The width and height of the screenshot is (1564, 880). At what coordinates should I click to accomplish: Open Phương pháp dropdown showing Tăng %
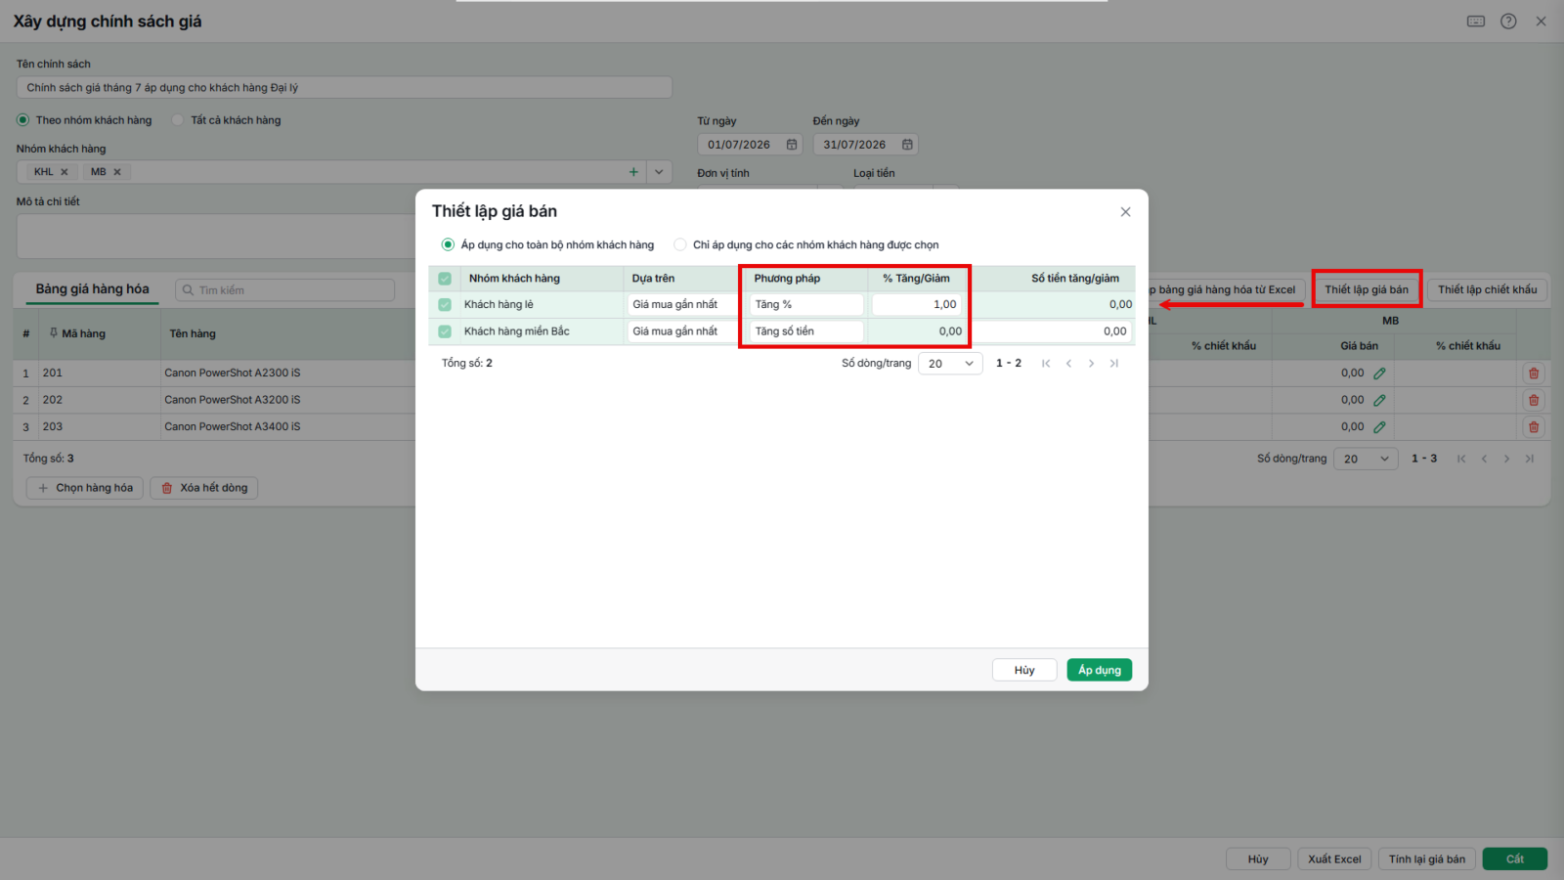[x=806, y=305]
